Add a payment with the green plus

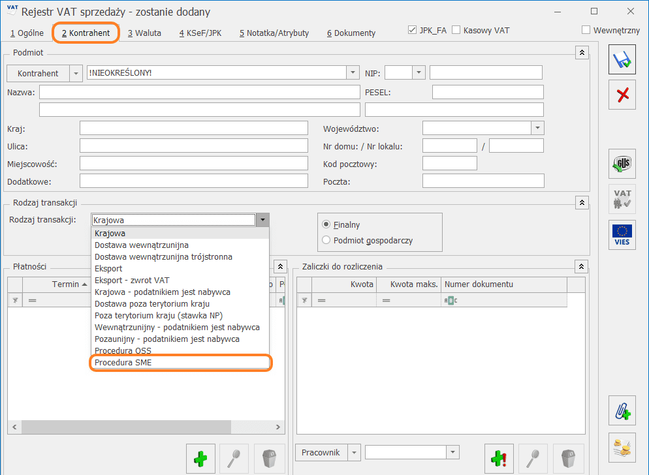pos(200,459)
